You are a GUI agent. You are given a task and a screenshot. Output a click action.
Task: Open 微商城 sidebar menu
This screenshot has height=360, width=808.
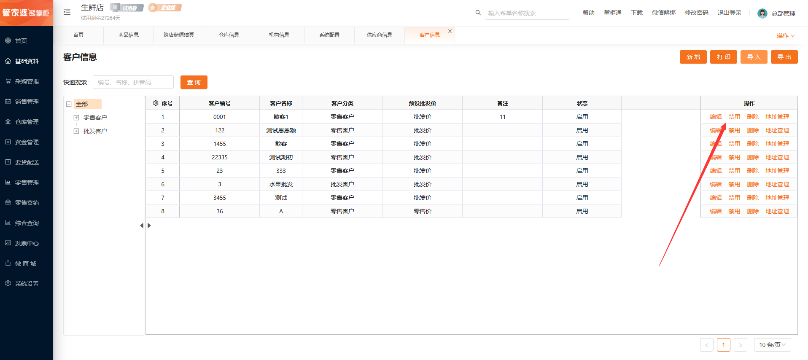point(27,263)
